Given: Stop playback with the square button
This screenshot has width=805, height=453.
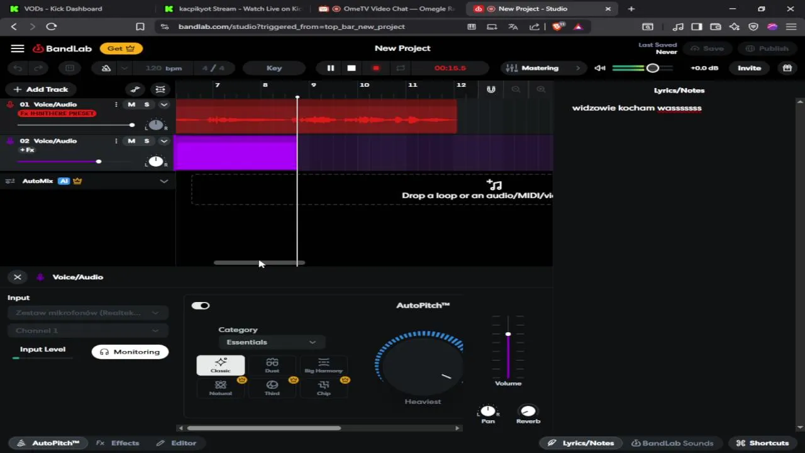Looking at the screenshot, I should point(352,68).
